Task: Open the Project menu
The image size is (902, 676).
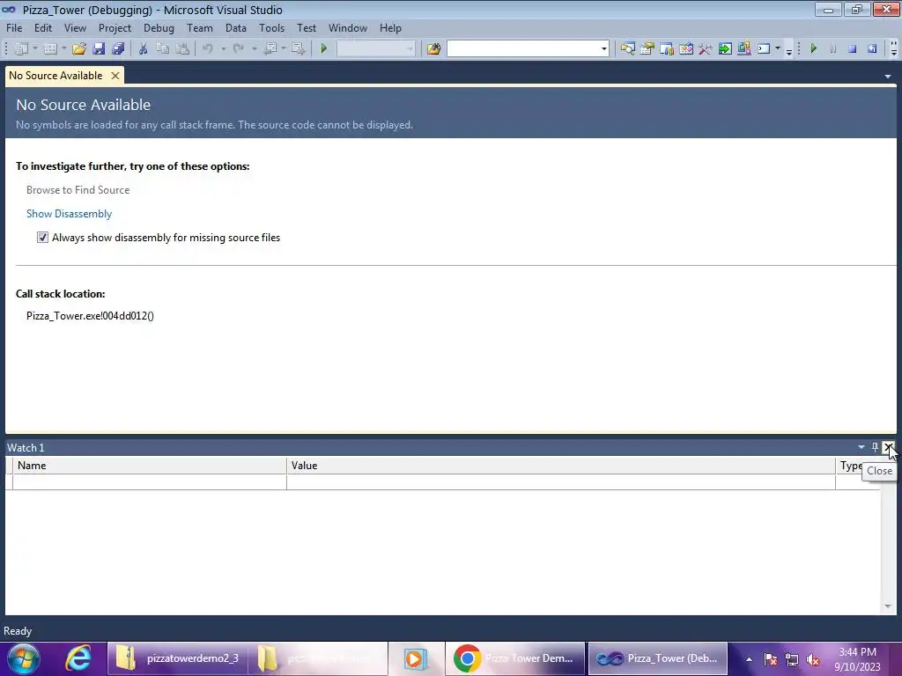Action: [x=115, y=27]
